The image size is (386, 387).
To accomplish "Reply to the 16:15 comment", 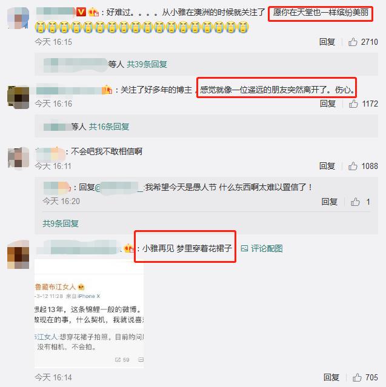I will pyautogui.click(x=327, y=42).
